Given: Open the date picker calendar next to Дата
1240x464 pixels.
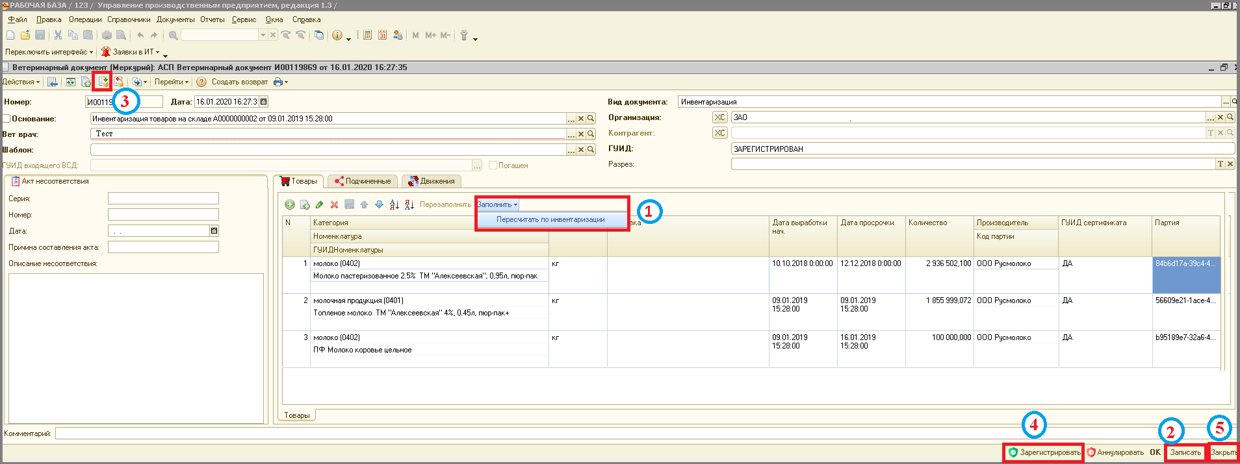Looking at the screenshot, I should click(263, 102).
